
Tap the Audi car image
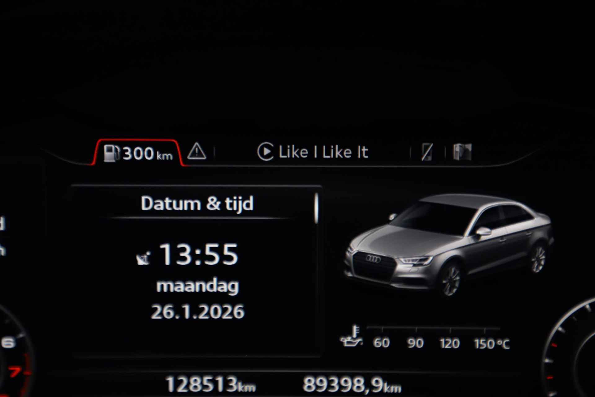pos(448,244)
